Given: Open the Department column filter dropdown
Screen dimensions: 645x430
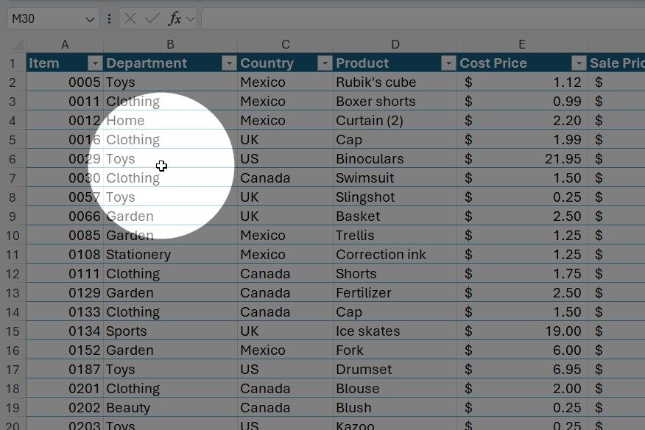Looking at the screenshot, I should pos(229,63).
